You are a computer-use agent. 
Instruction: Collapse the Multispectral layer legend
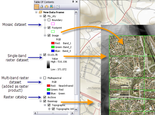coord(41,78)
